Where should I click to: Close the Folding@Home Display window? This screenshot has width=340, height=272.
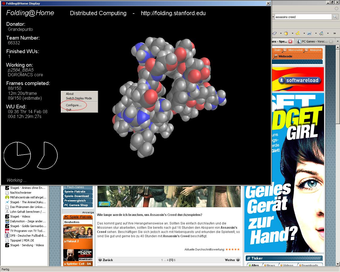click(x=268, y=3)
